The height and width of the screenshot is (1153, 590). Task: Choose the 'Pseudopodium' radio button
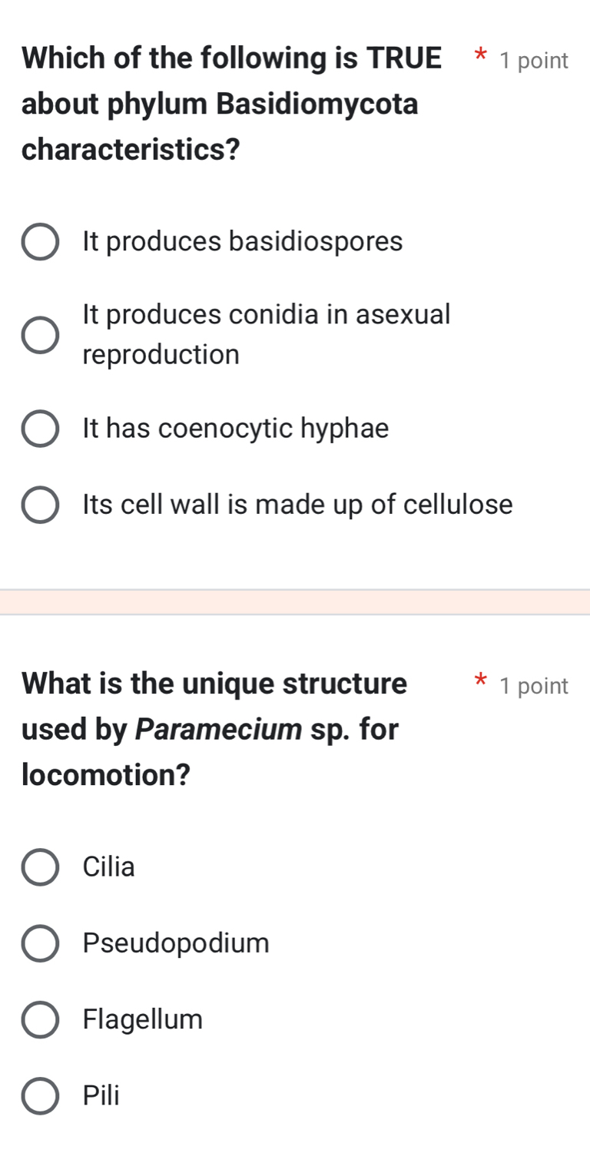(40, 943)
